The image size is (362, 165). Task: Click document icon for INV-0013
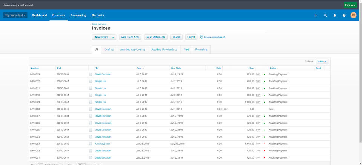pyautogui.click(x=91, y=74)
